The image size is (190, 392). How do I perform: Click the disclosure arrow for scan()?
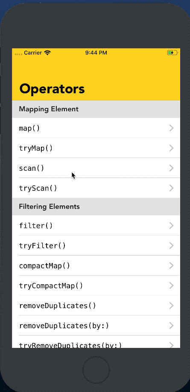point(171,168)
